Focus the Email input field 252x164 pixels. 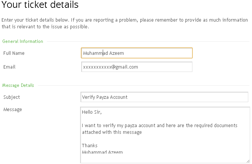pos(136,67)
